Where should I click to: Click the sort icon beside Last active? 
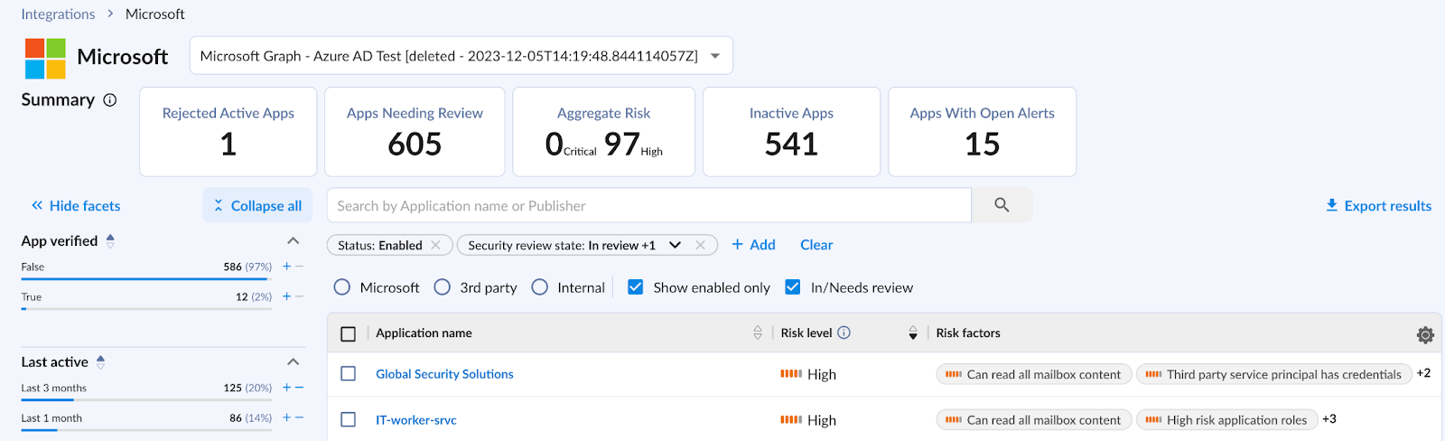point(100,361)
